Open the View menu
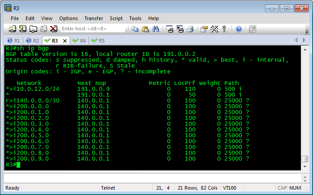This screenshot has width=313, height=195. pyautogui.click(x=47, y=18)
